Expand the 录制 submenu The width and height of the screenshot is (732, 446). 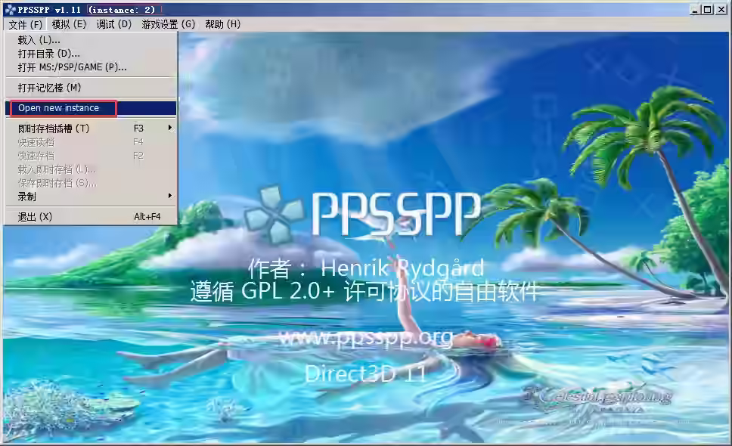(x=91, y=197)
